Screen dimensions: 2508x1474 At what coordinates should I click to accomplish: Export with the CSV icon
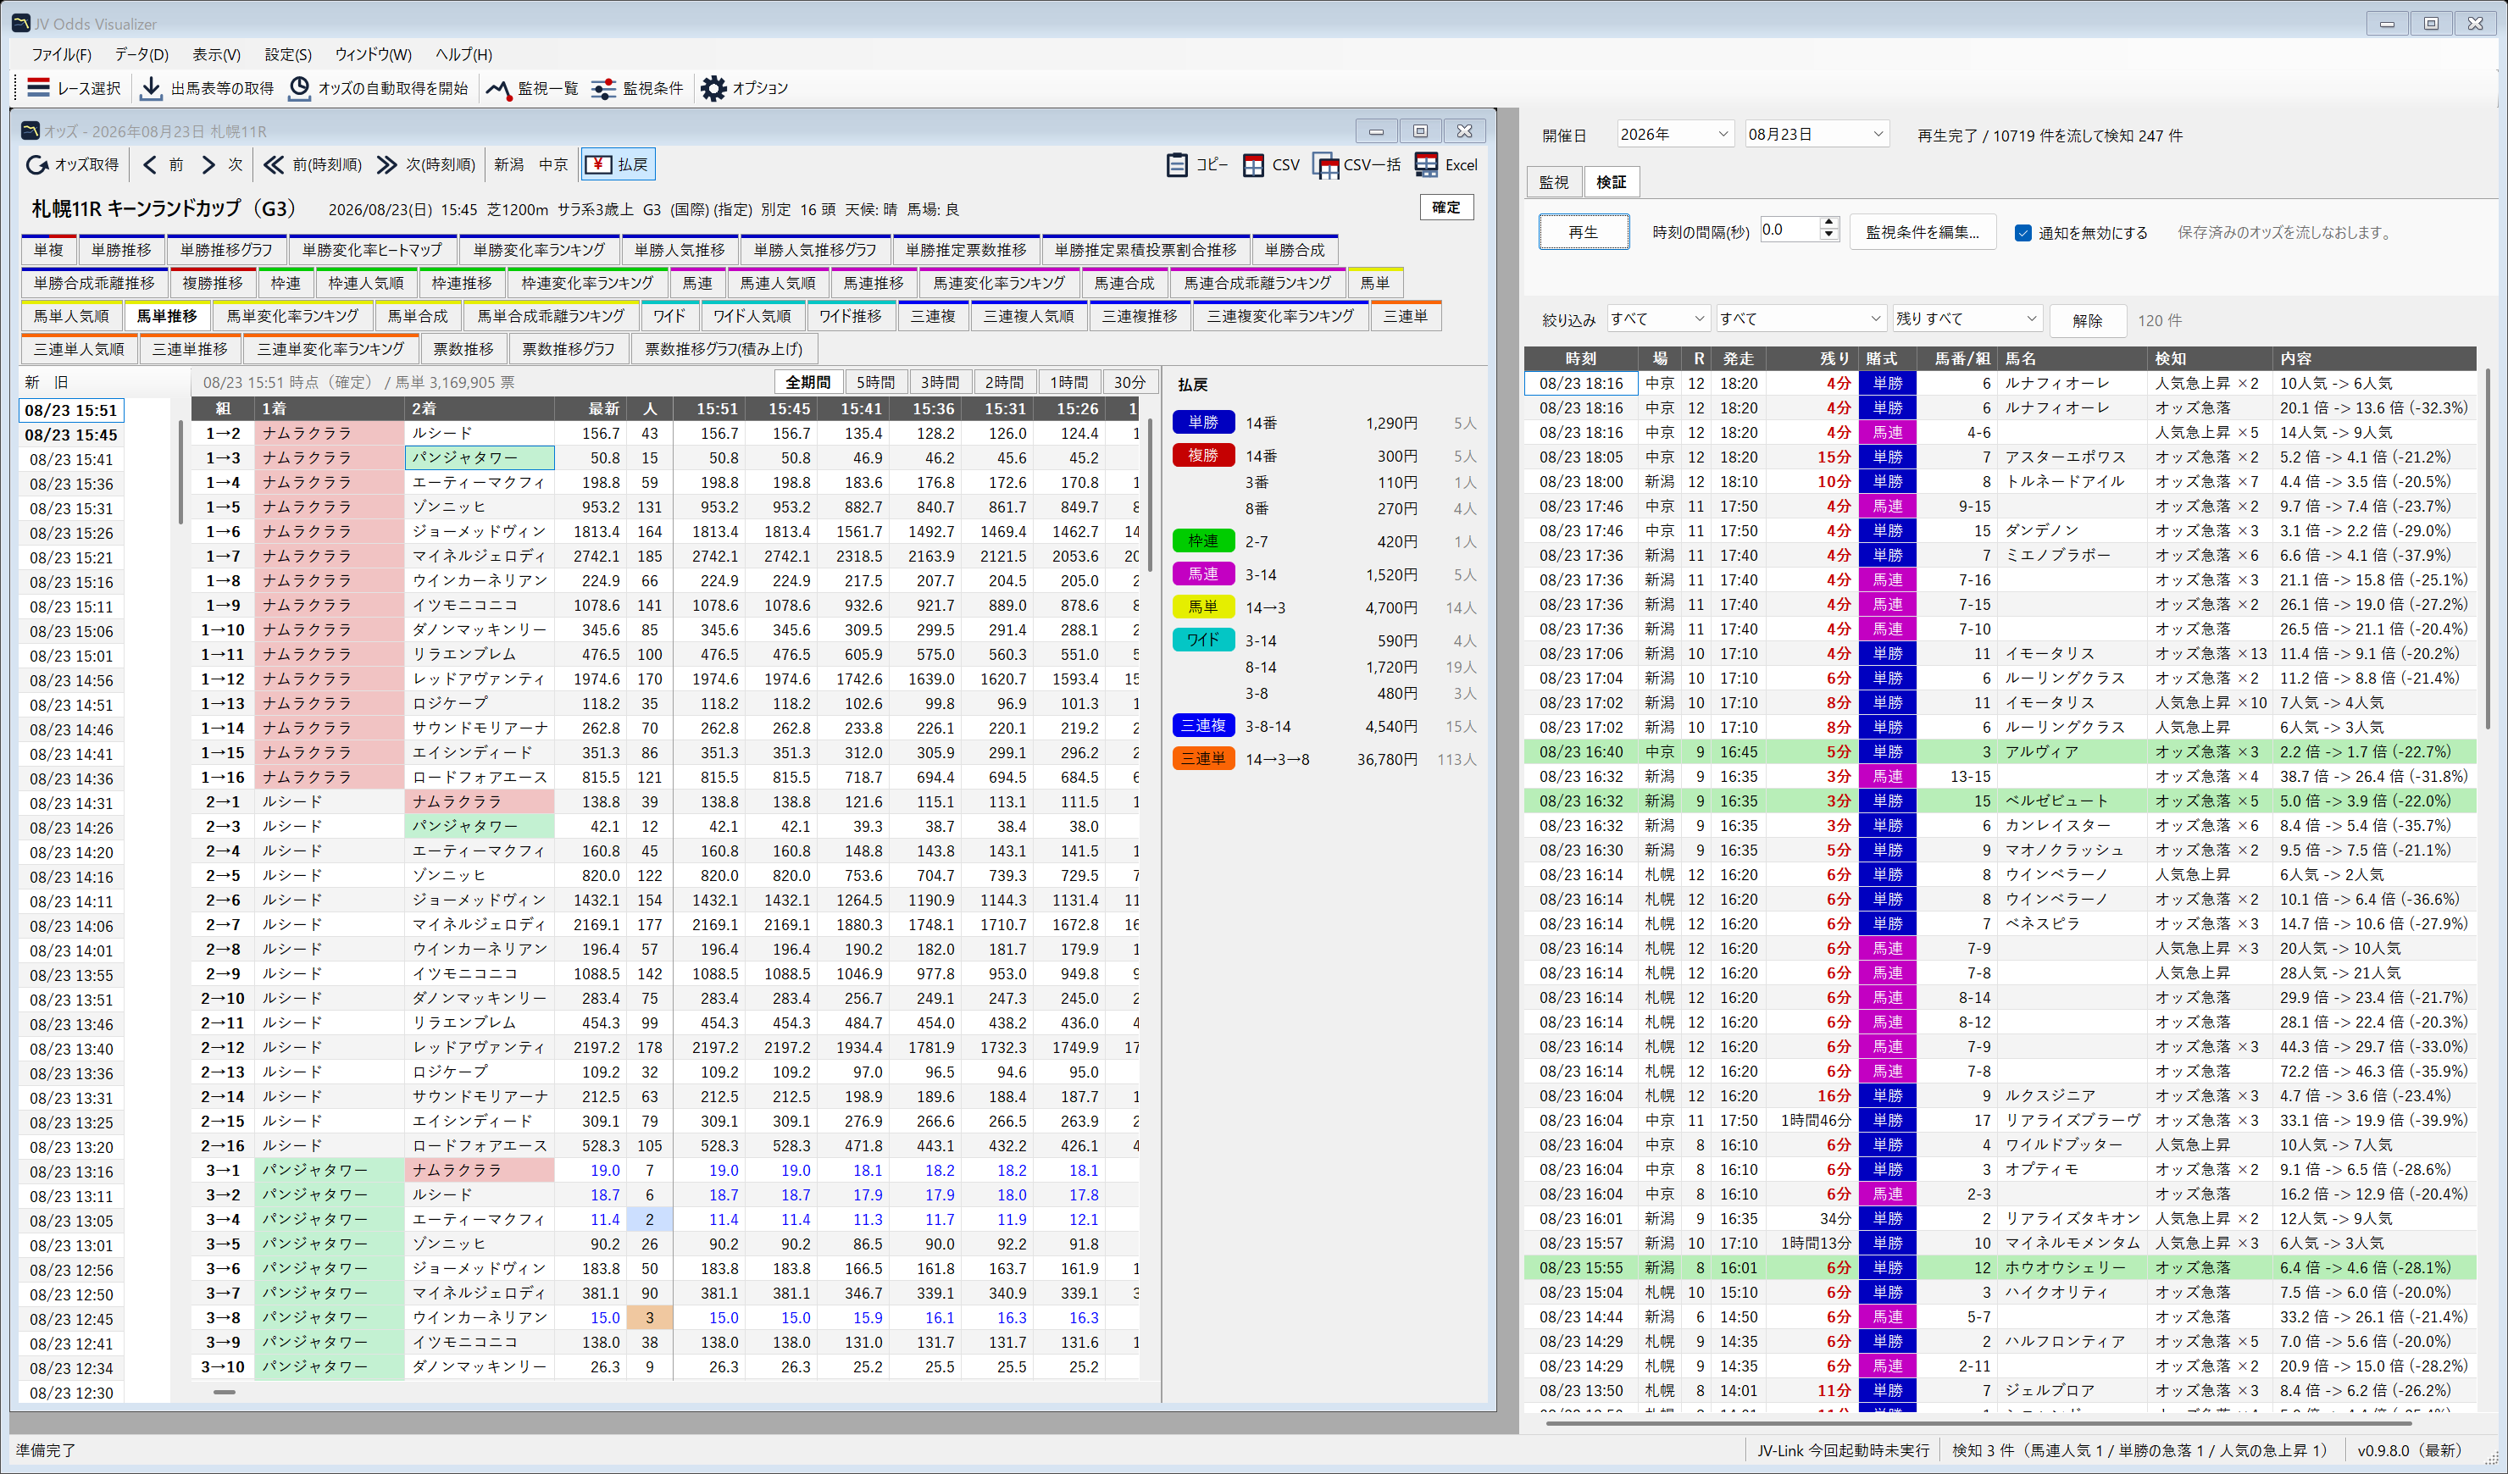pos(1254,164)
